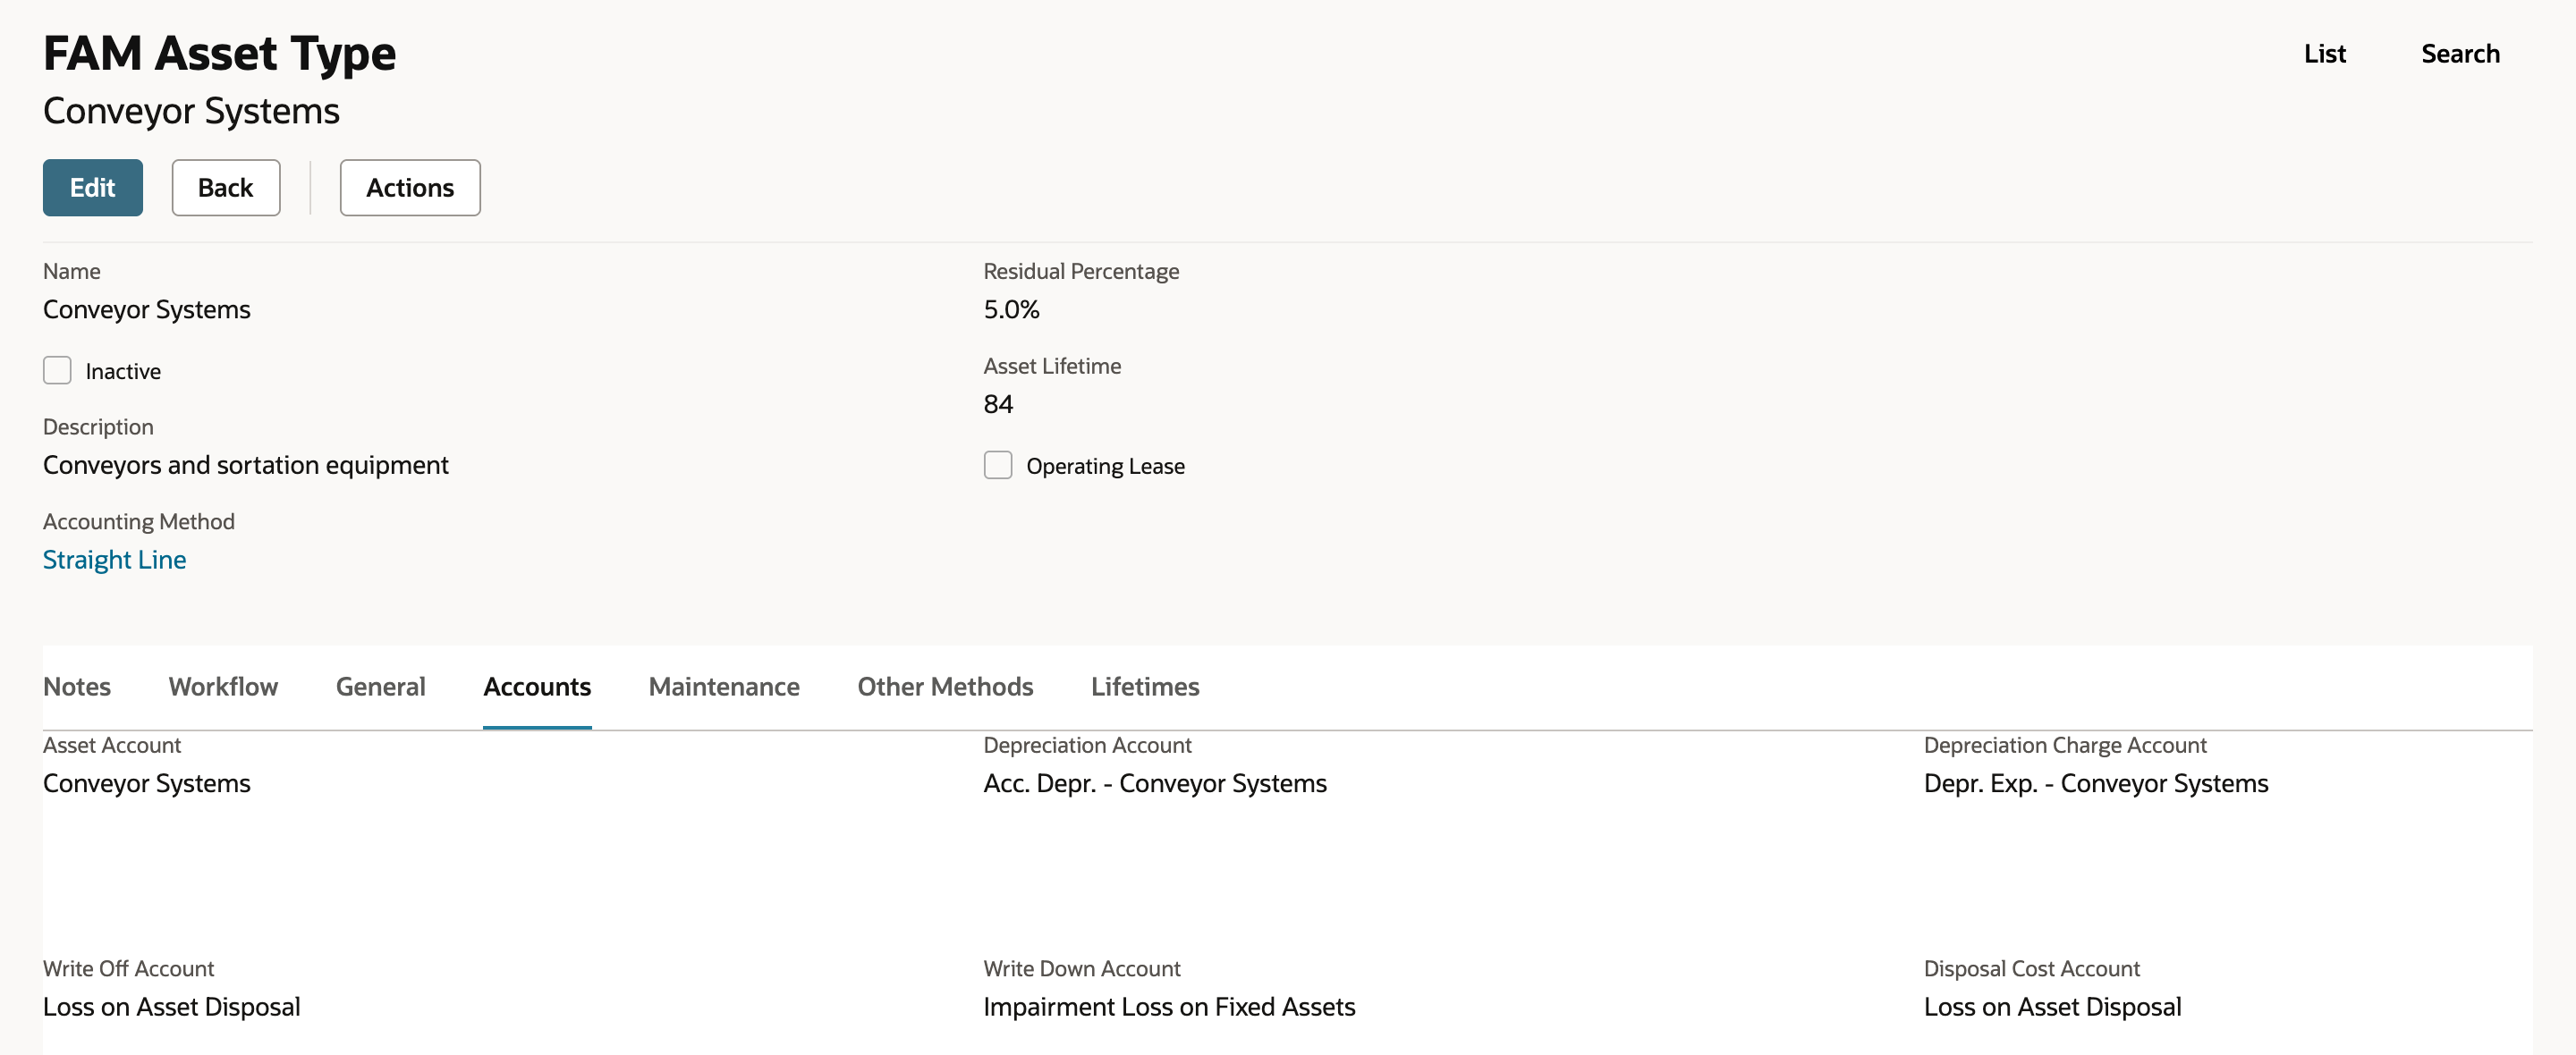
Task: Click the Asset Lifetime value 84
Action: [998, 404]
